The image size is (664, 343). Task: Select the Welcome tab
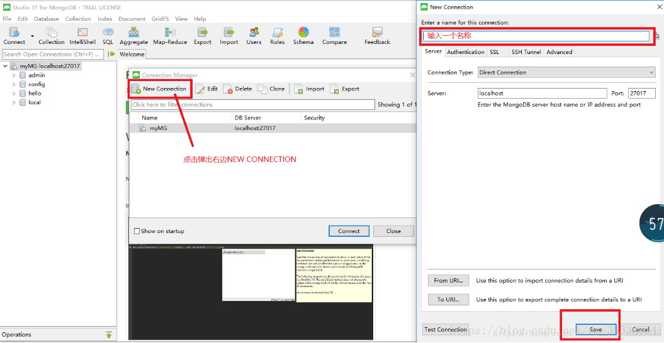point(132,54)
